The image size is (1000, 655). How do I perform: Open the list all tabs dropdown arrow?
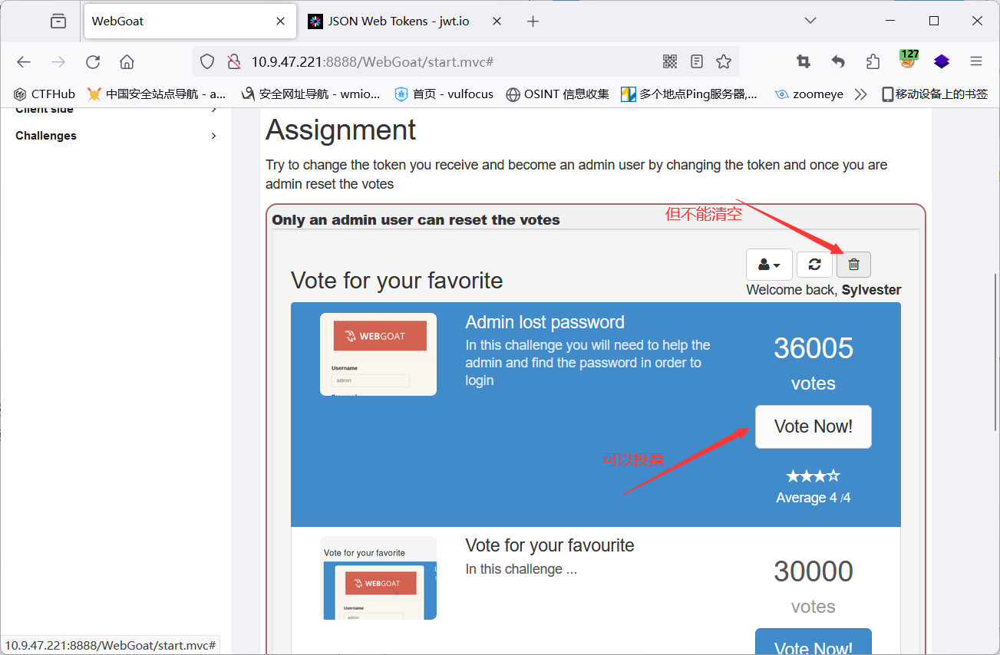[810, 21]
